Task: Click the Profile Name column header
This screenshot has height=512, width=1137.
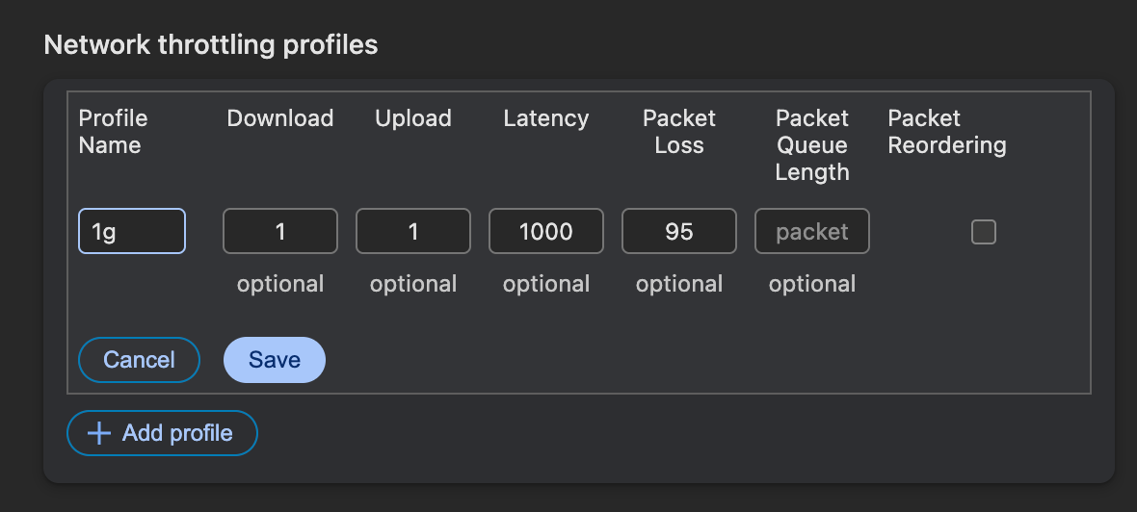Action: point(113,132)
